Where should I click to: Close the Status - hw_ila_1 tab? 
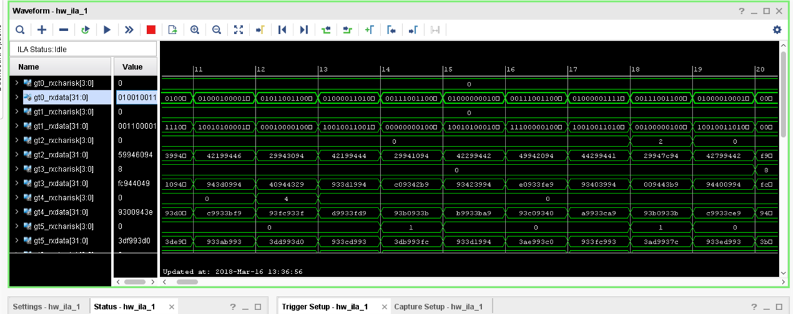pyautogui.click(x=171, y=307)
